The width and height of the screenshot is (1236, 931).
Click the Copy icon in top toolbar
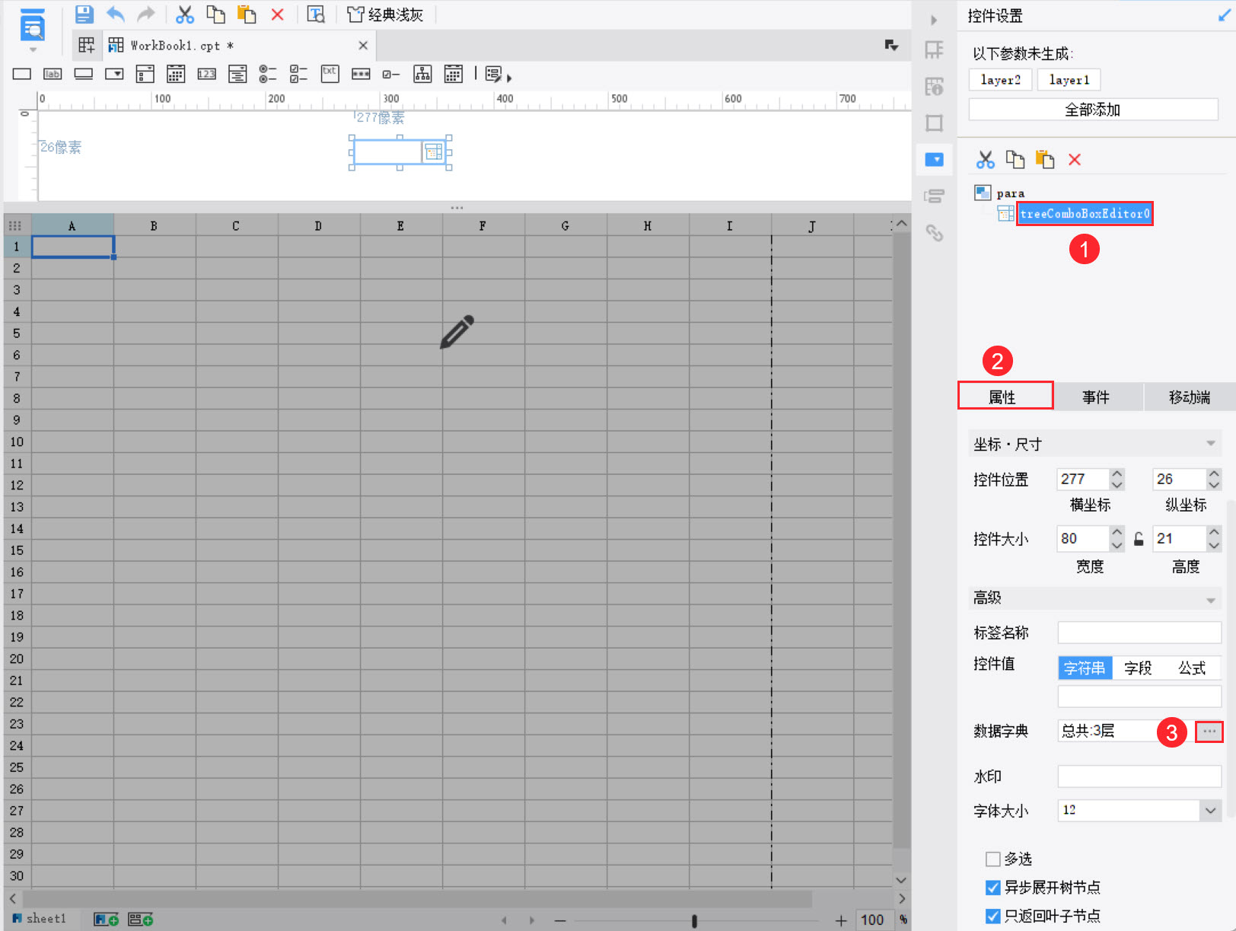(216, 14)
